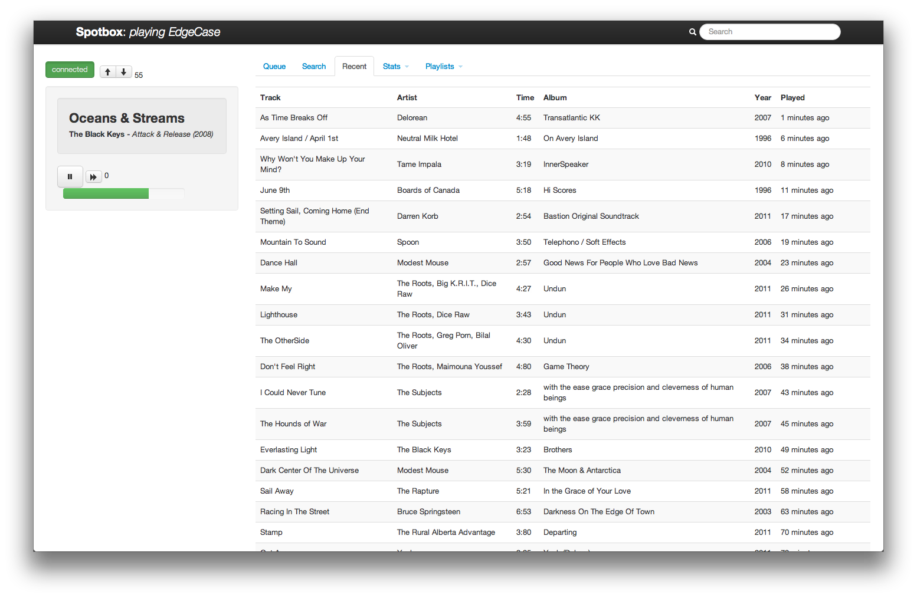Click album Game Theory
This screenshot has width=917, height=598.
tap(566, 367)
